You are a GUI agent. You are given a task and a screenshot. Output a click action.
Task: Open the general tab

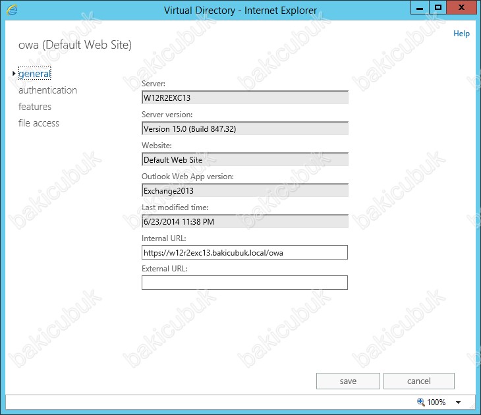[35, 74]
